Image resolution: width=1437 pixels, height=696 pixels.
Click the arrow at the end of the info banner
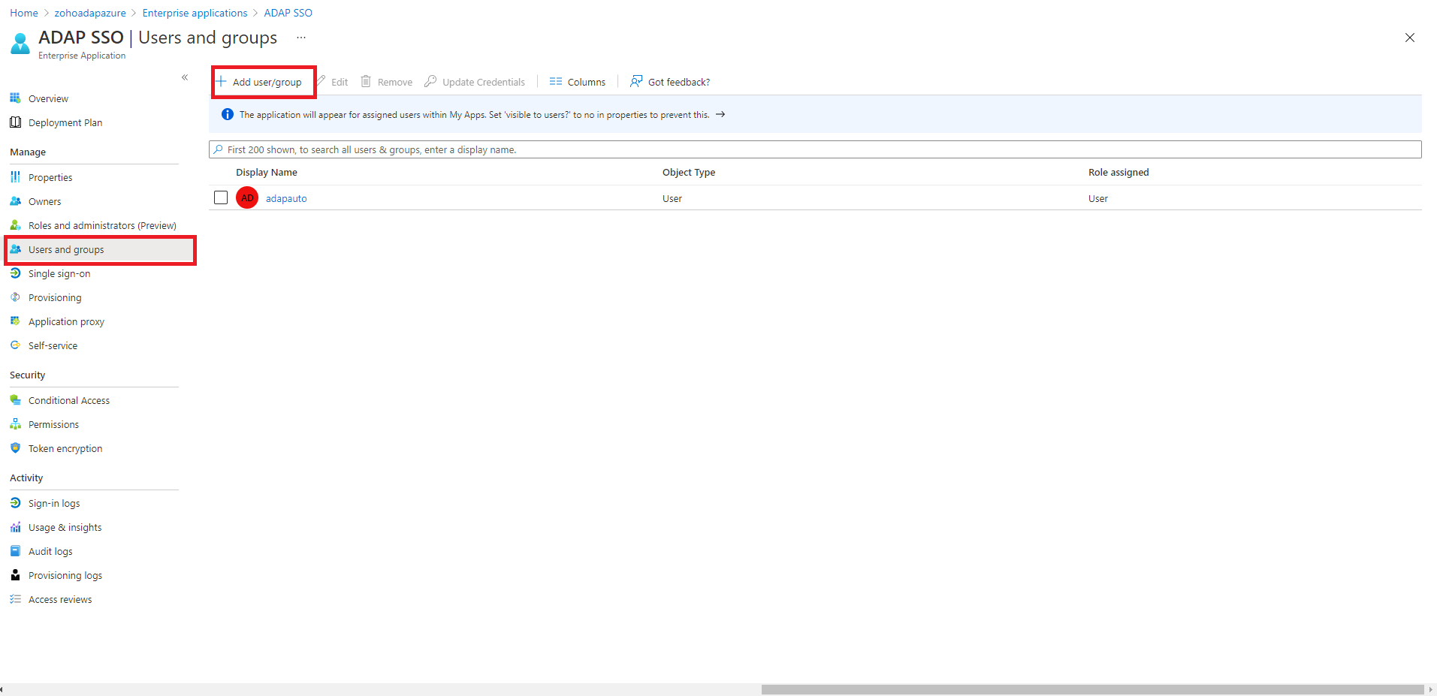tap(720, 114)
